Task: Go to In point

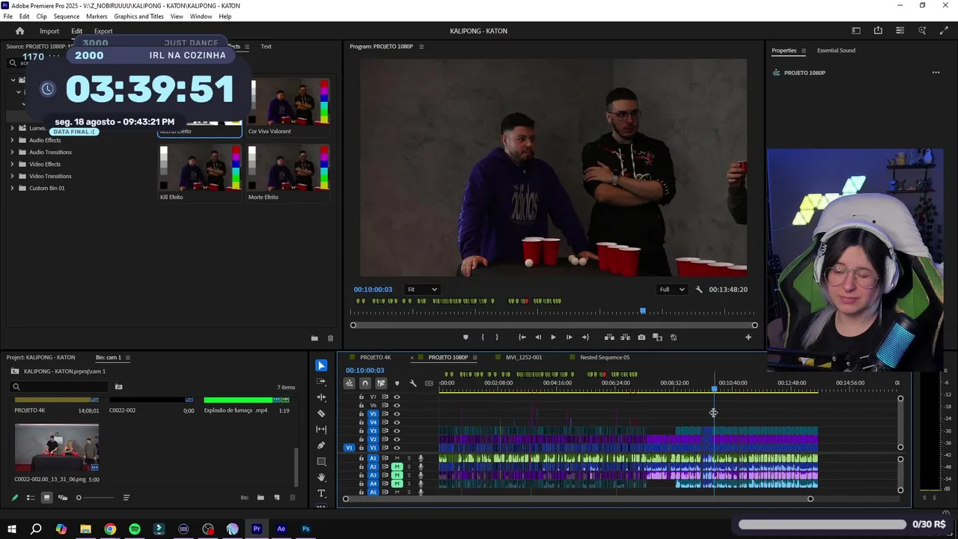Action: point(522,337)
